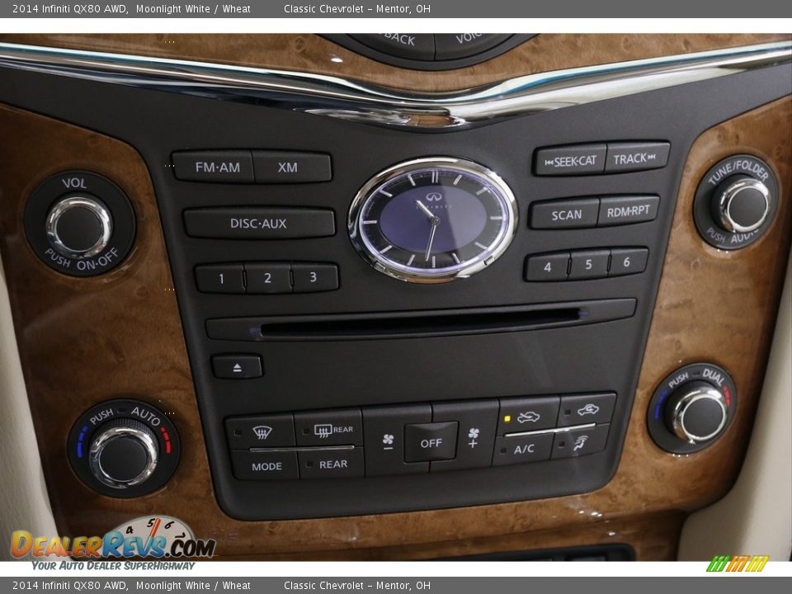Click top caption 'Classic Chevrolet – Mentor, OH'
Image resolution: width=792 pixels, height=594 pixels.
tap(357, 8)
